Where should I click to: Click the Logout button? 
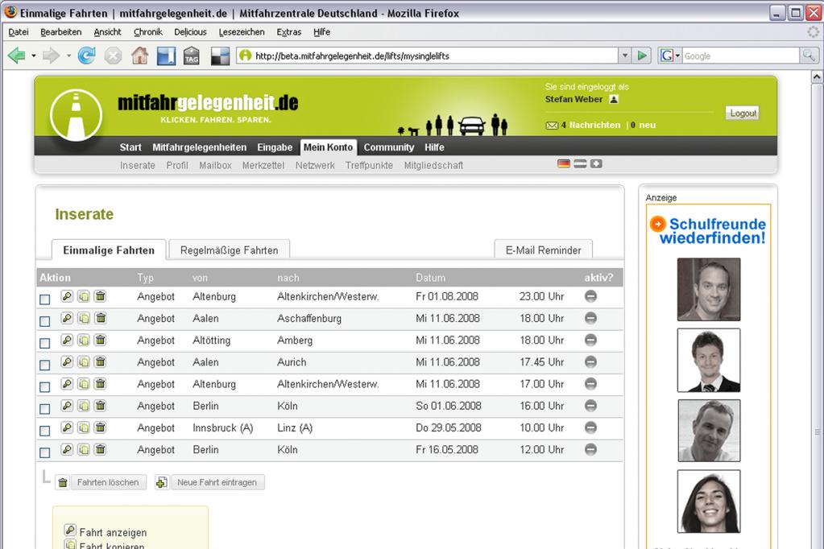743,113
